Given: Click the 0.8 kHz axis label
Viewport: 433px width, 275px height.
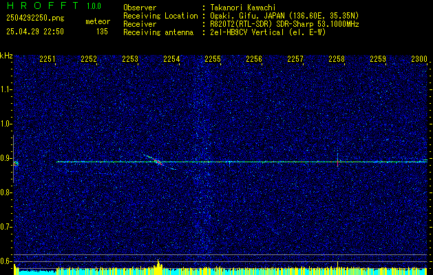Looking at the screenshot, I should (x=6, y=192).
